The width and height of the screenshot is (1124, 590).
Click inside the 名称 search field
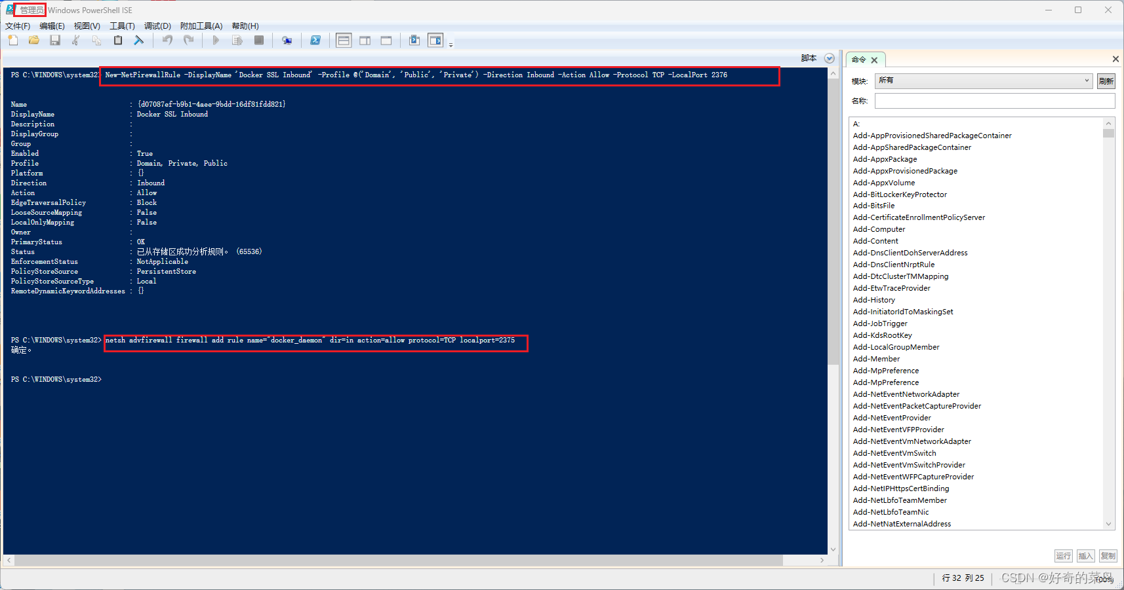pos(993,100)
